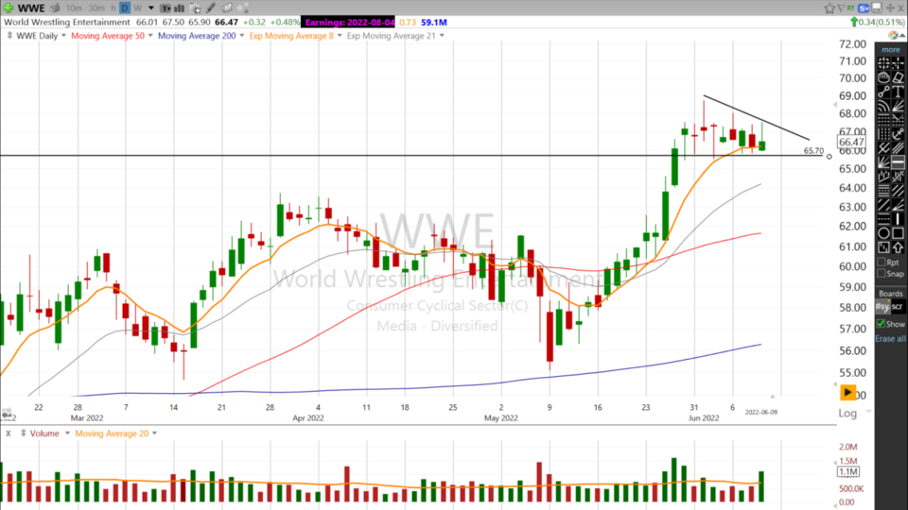Click the pencil draw icon in toolbar
908x510 pixels.
click(211, 8)
